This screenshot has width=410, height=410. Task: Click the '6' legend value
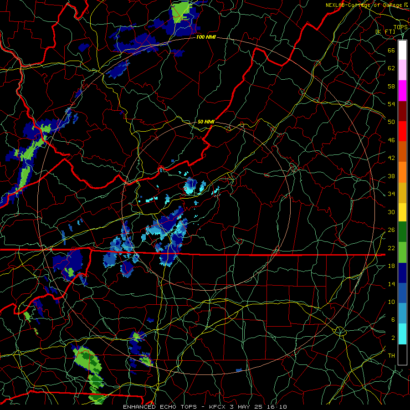pyautogui.click(x=393, y=319)
